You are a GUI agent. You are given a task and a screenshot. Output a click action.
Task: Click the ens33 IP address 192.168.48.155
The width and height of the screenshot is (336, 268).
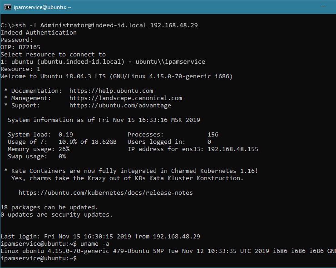pos(233,149)
